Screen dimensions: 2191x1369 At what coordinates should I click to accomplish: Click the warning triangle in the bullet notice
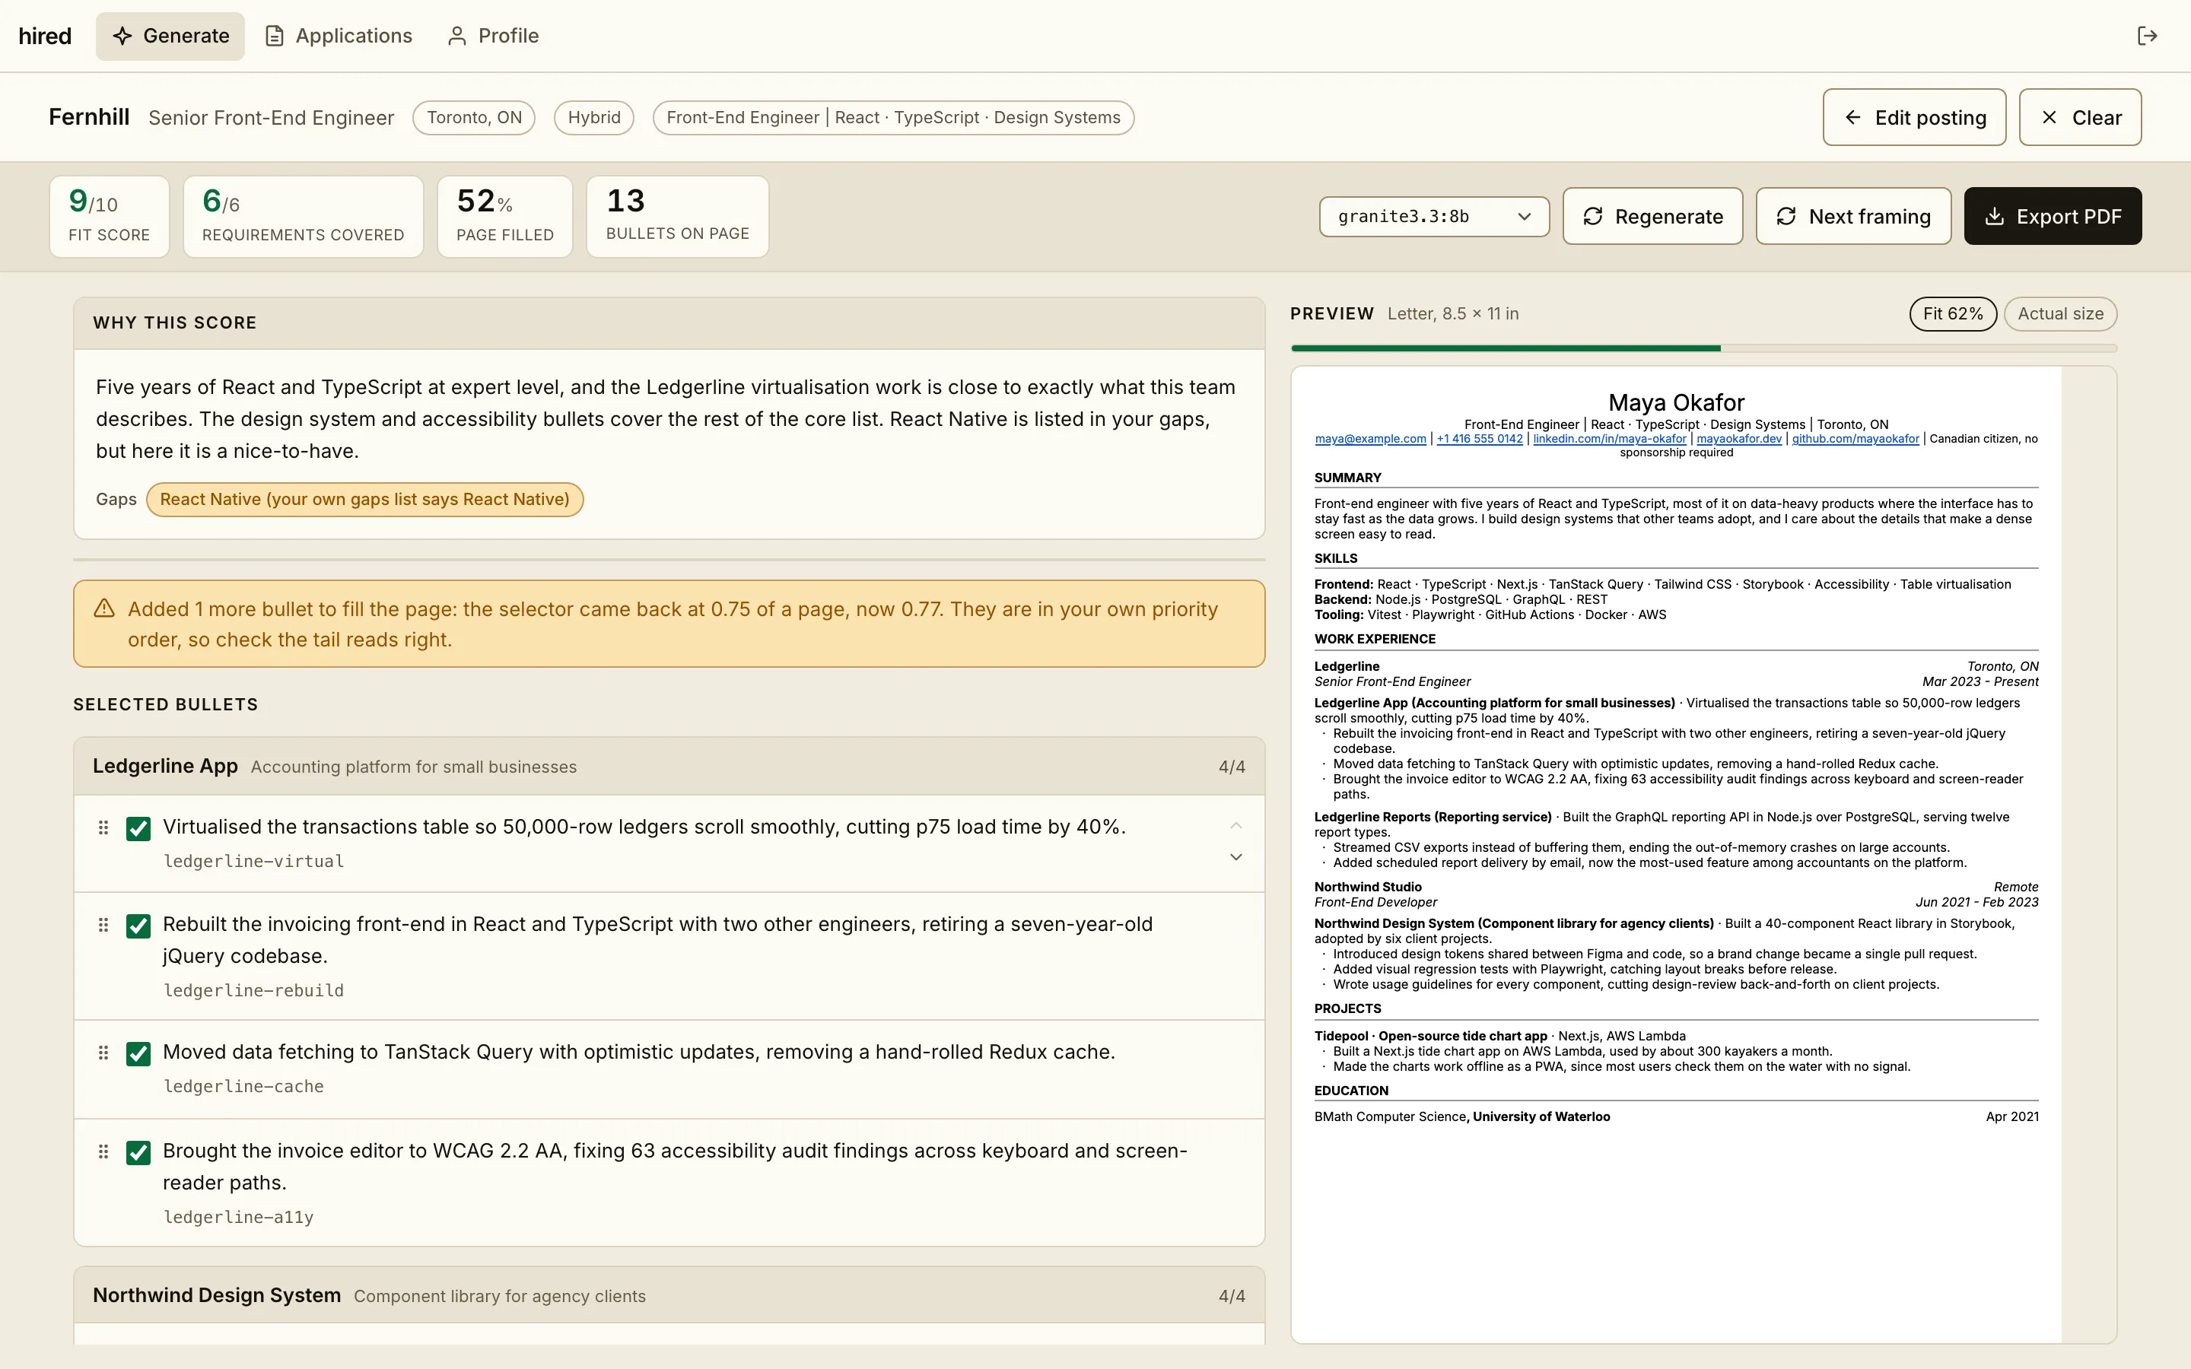pos(104,608)
